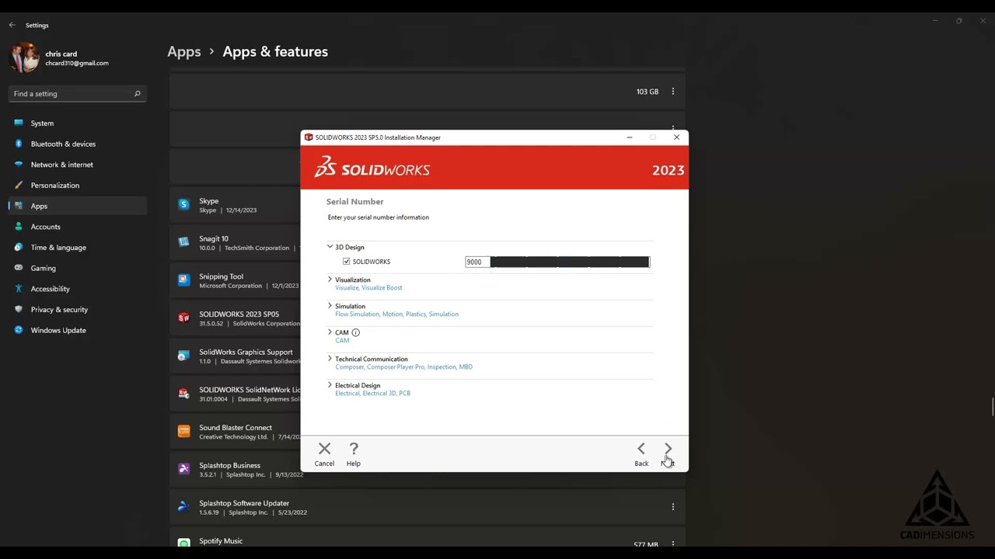Click Electrical, Electrical 3D, PCB text
The height and width of the screenshot is (559, 995).
click(372, 394)
